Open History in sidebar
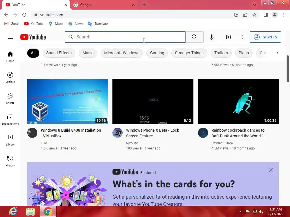 pos(10,161)
